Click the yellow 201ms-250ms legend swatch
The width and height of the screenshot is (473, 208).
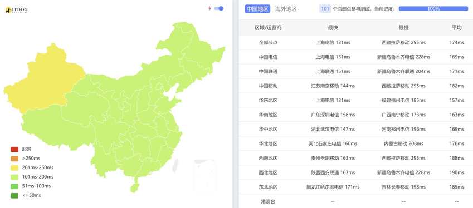(14, 167)
